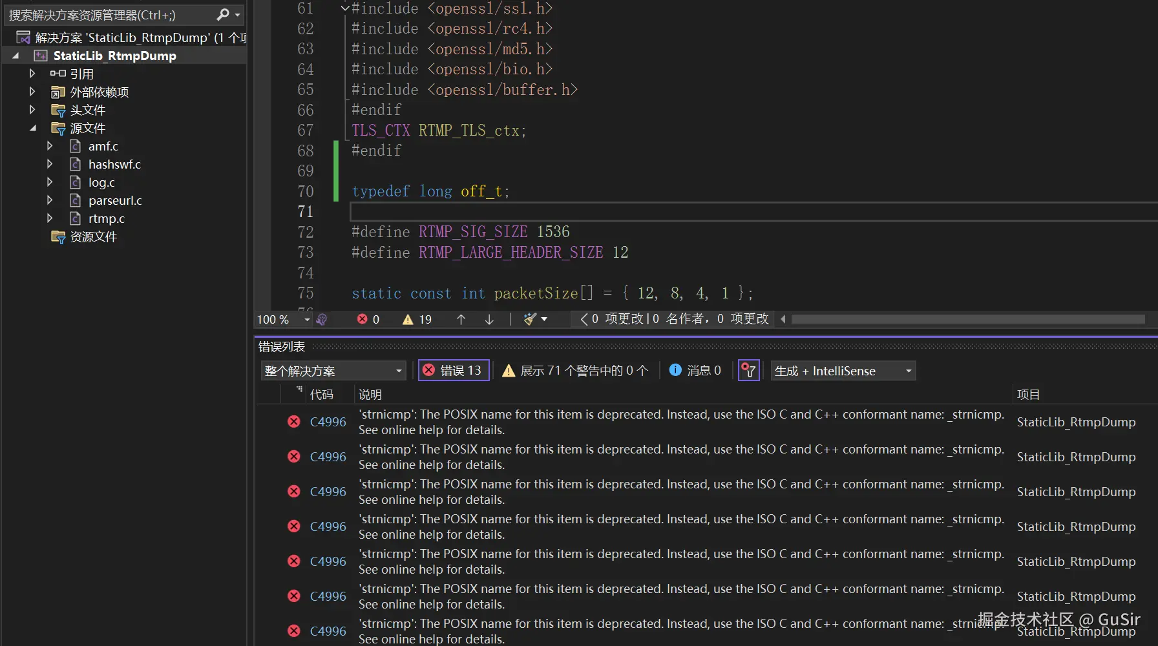Screen dimensions: 1158x646
Task: Expand the rtmp.c file node
Action: [x=50, y=218]
